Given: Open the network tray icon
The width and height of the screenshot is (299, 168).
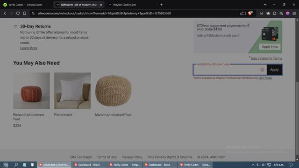Looking at the screenshot, I should [x=269, y=165].
